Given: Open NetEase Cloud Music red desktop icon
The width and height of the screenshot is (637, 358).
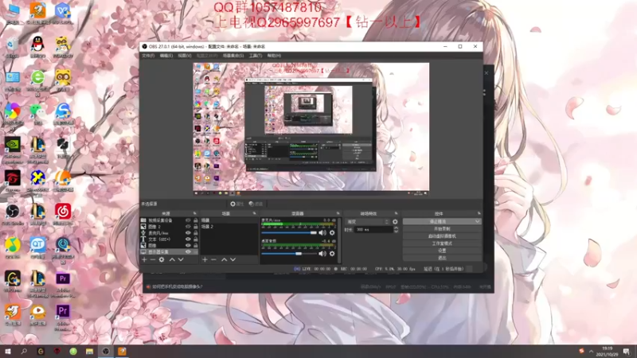Looking at the screenshot, I should click(x=63, y=214).
